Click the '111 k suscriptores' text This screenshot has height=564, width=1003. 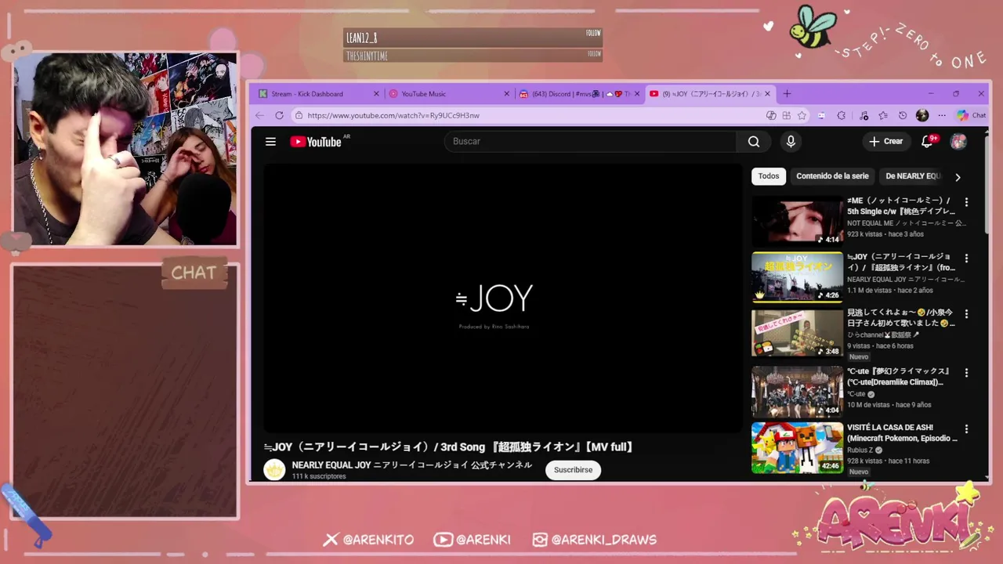tap(319, 476)
